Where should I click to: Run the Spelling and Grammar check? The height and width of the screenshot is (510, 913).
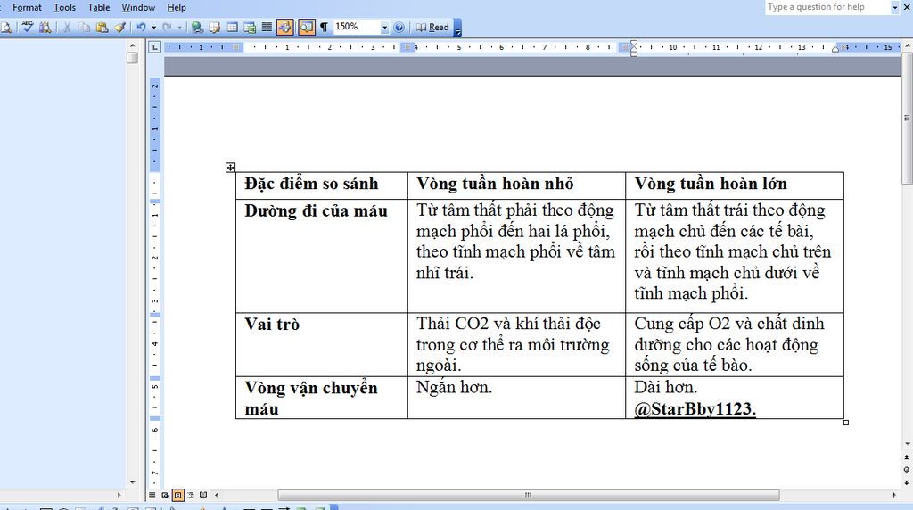coord(28,27)
